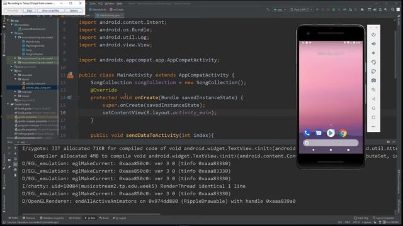Click emulator volume down icon
The image size is (403, 226).
pyautogui.click(x=373, y=53)
